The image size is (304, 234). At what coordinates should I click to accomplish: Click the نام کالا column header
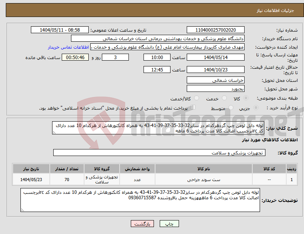click(x=204, y=169)
